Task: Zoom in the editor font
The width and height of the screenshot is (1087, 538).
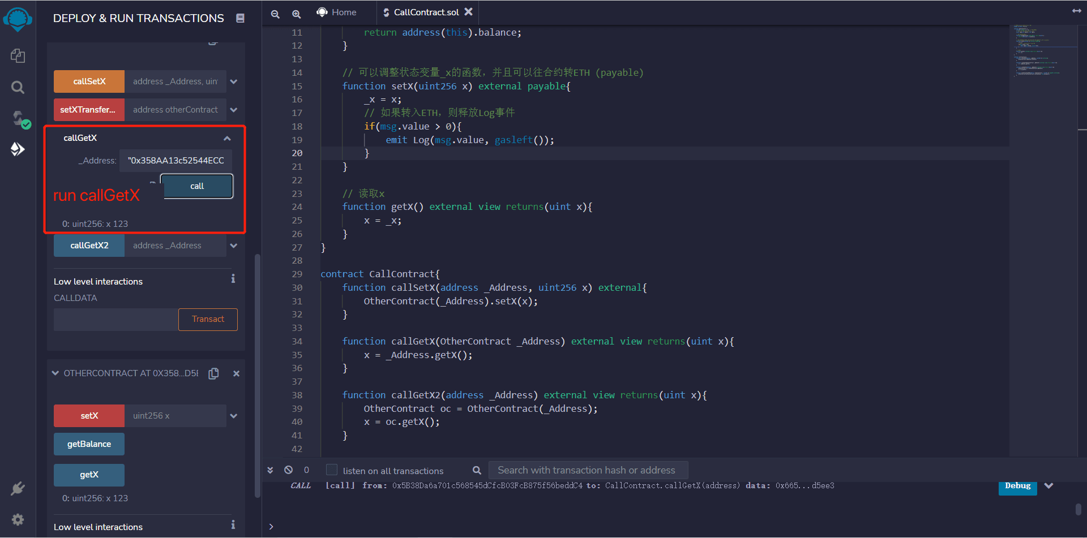Action: [x=296, y=14]
